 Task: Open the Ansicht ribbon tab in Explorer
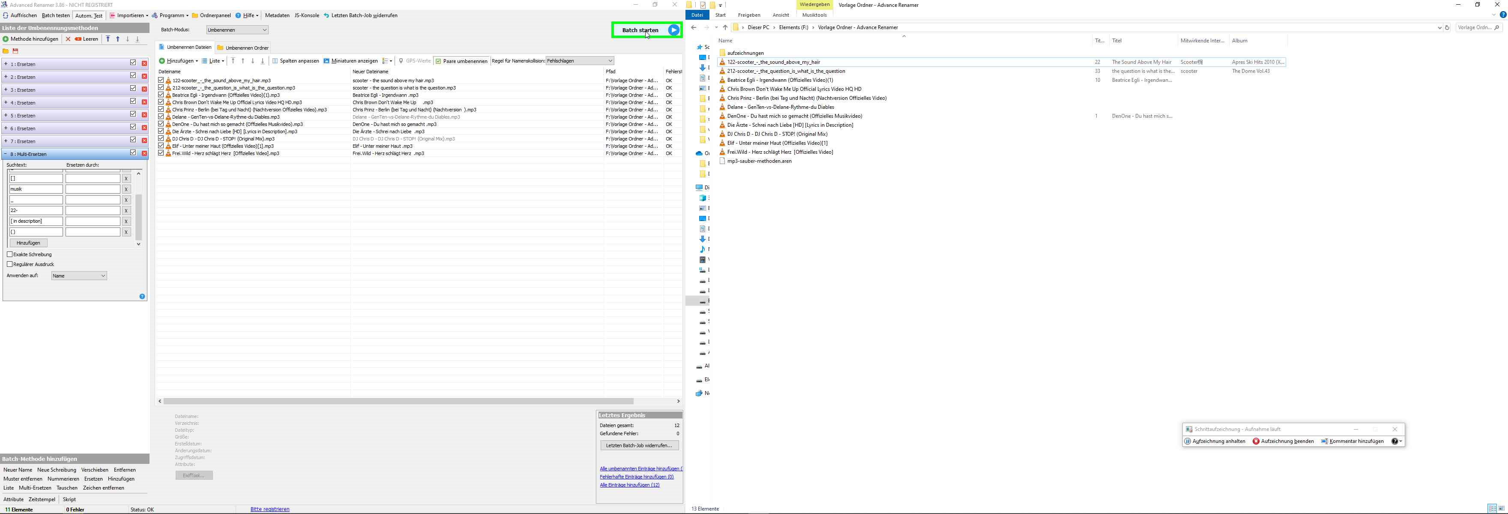click(780, 15)
